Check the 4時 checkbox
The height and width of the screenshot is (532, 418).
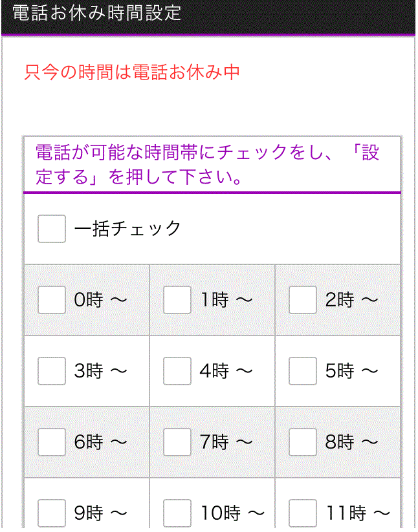click(177, 371)
